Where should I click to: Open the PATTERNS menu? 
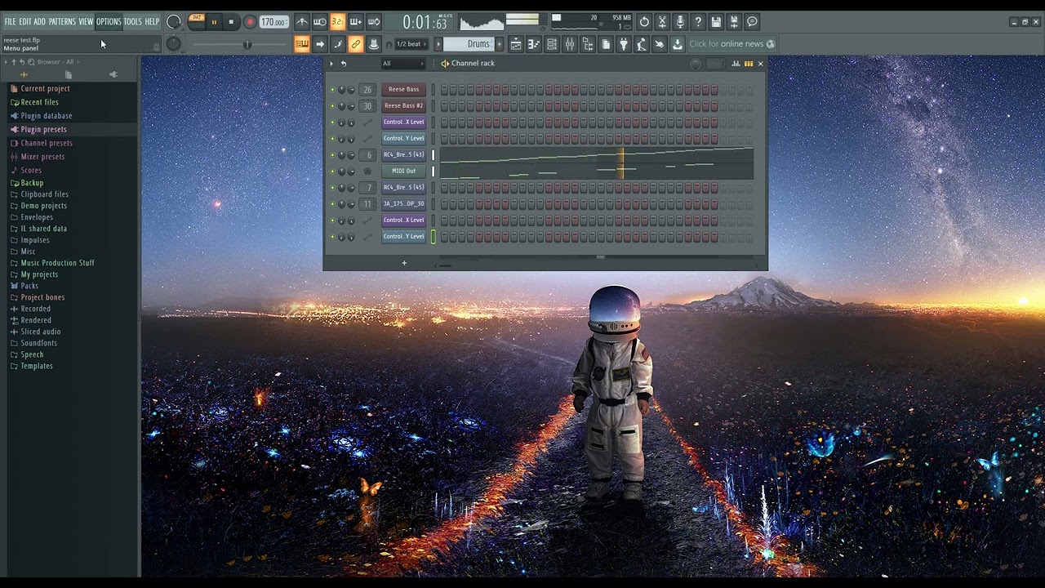[62, 22]
